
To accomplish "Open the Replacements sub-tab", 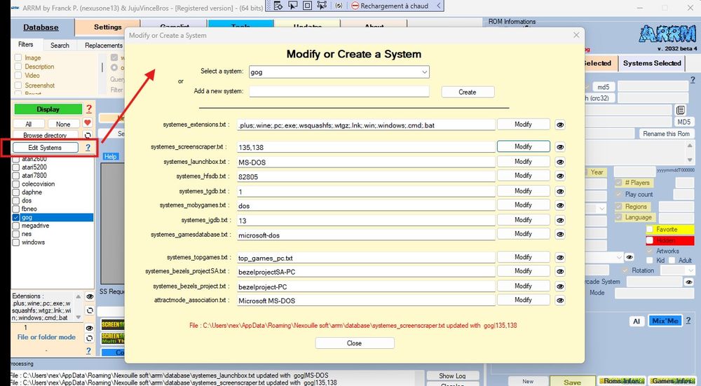I will click(x=103, y=45).
